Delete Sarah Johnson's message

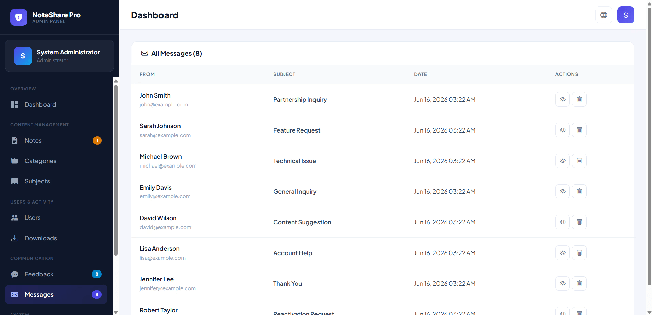580,130
